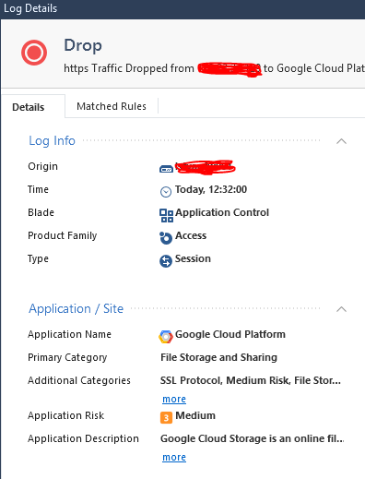Open more under Application Description

coord(174,458)
